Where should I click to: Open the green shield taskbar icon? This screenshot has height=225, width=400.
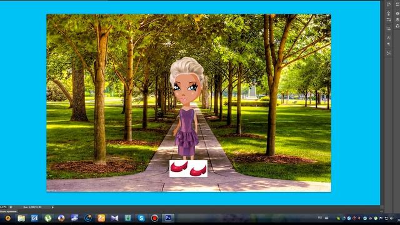pos(127,218)
